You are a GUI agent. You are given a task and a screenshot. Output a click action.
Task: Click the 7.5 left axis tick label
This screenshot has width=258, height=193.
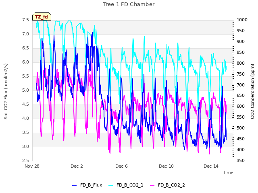[25, 20]
